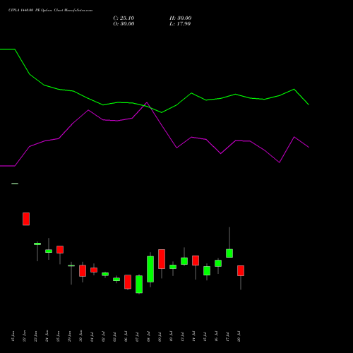Click the 08 Jul date axis label
This screenshot has height=353, width=353.
pyautogui.click(x=148, y=336)
